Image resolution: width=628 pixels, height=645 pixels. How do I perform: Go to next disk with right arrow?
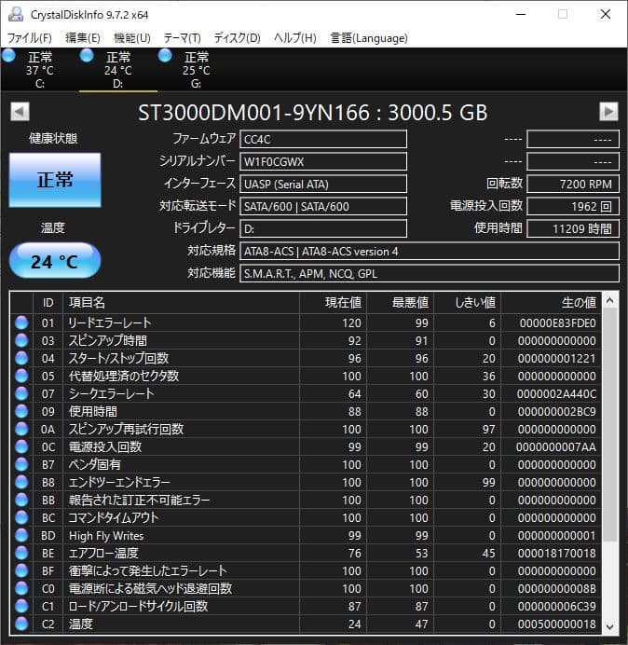pyautogui.click(x=608, y=112)
